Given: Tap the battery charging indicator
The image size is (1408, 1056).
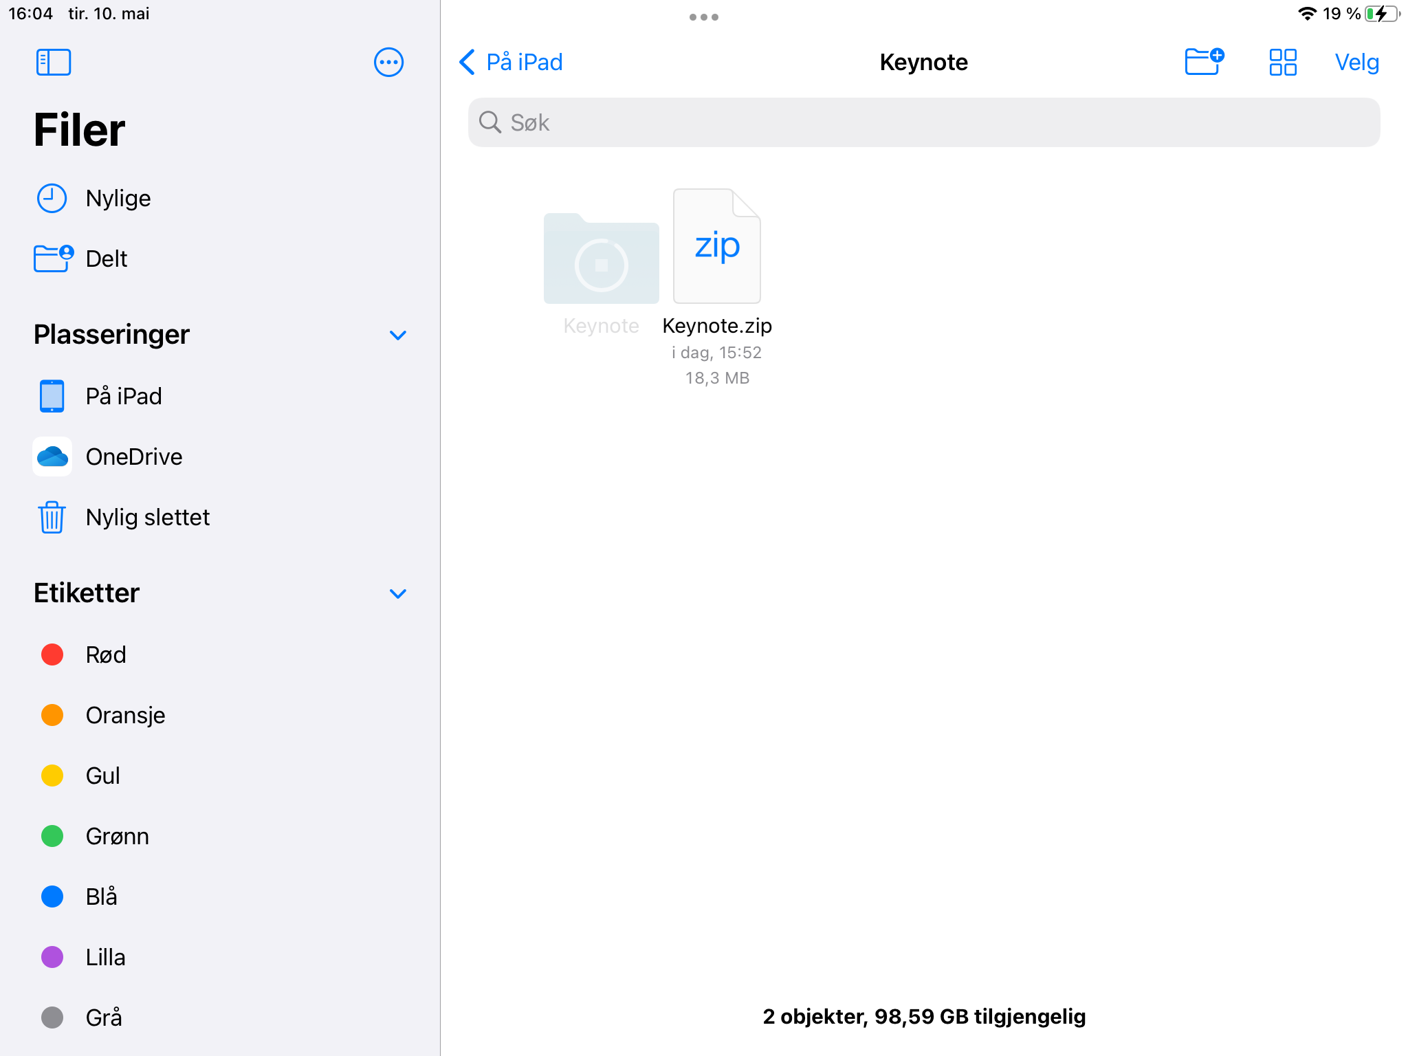Looking at the screenshot, I should pyautogui.click(x=1382, y=14).
